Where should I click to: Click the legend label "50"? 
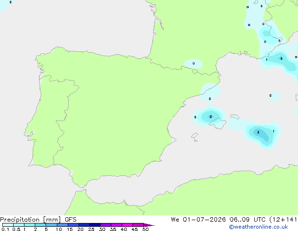tap(145, 229)
